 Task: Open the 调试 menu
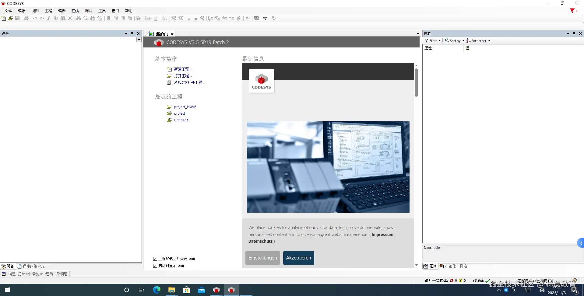pos(89,11)
